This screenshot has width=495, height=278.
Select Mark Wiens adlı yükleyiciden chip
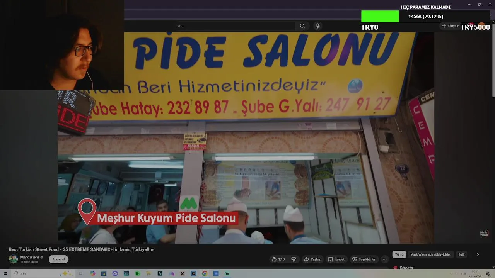(431, 254)
